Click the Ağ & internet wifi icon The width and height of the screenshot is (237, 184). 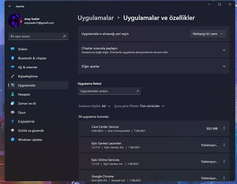coord(12,67)
